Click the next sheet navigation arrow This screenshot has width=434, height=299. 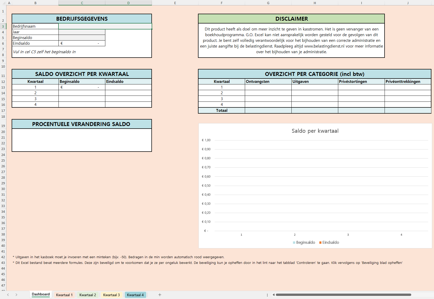(16, 295)
